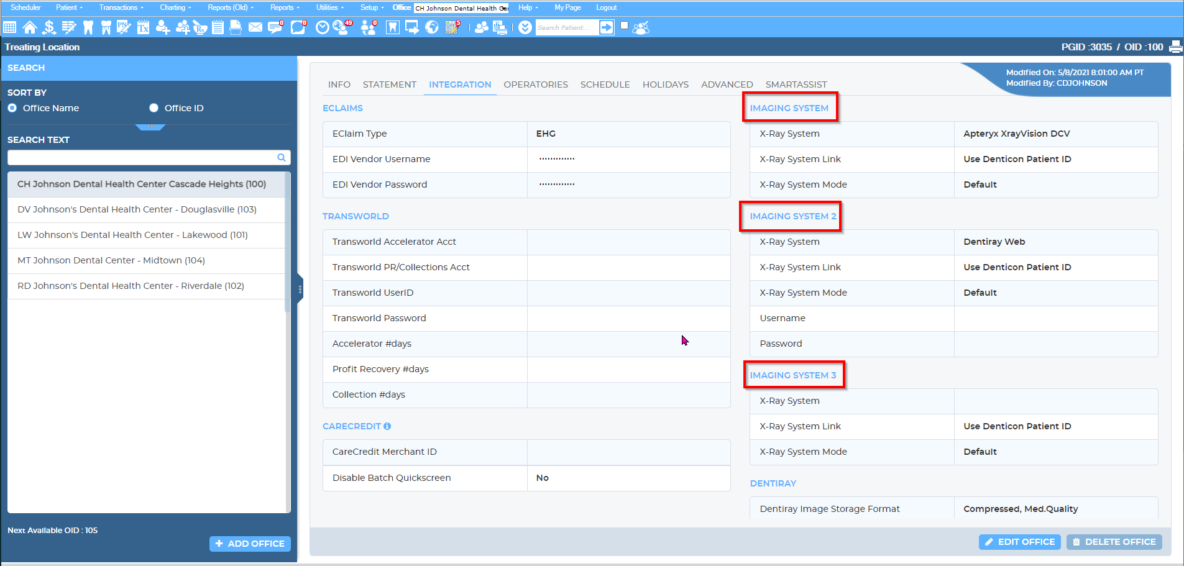
Task: Switch to the ADVANCED tab
Action: point(727,84)
